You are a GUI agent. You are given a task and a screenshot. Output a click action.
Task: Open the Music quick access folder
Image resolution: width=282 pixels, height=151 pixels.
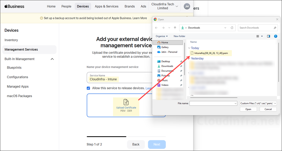coord(164,80)
